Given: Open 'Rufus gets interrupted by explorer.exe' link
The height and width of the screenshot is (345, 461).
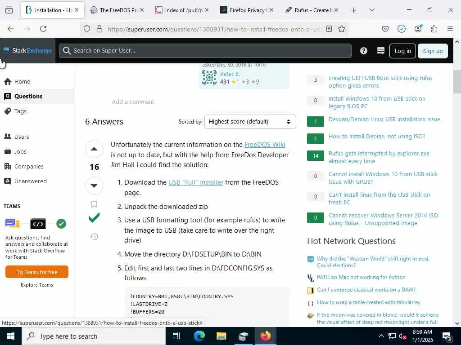Looking at the screenshot, I should click(379, 157).
